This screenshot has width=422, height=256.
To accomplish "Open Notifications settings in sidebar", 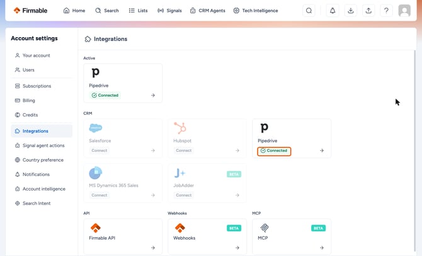I will pyautogui.click(x=42, y=175).
